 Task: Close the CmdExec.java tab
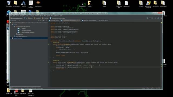59,21
